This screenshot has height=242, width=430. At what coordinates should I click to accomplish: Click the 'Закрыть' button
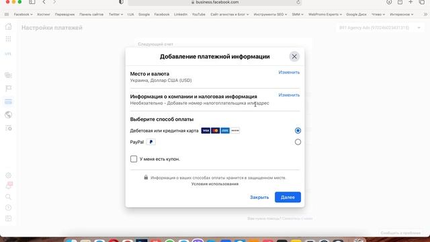[259, 197]
